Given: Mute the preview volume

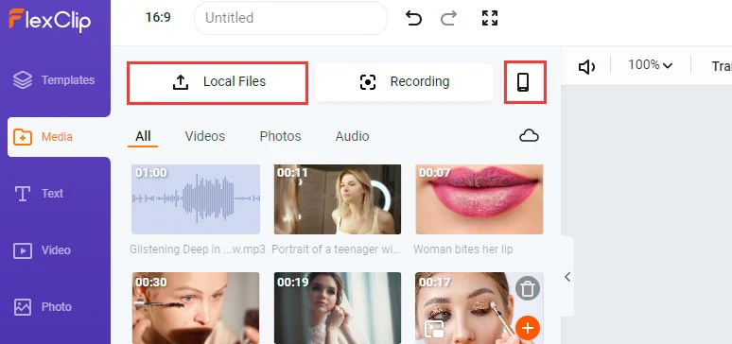Looking at the screenshot, I should point(586,67).
